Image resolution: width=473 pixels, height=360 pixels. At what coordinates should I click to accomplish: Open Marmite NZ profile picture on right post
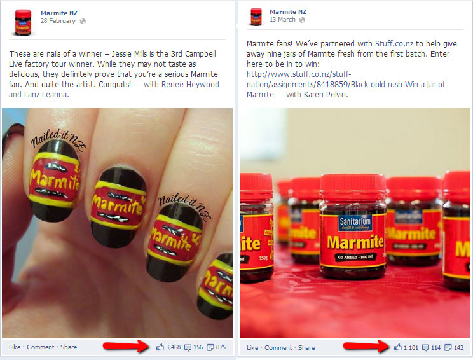[256, 17]
